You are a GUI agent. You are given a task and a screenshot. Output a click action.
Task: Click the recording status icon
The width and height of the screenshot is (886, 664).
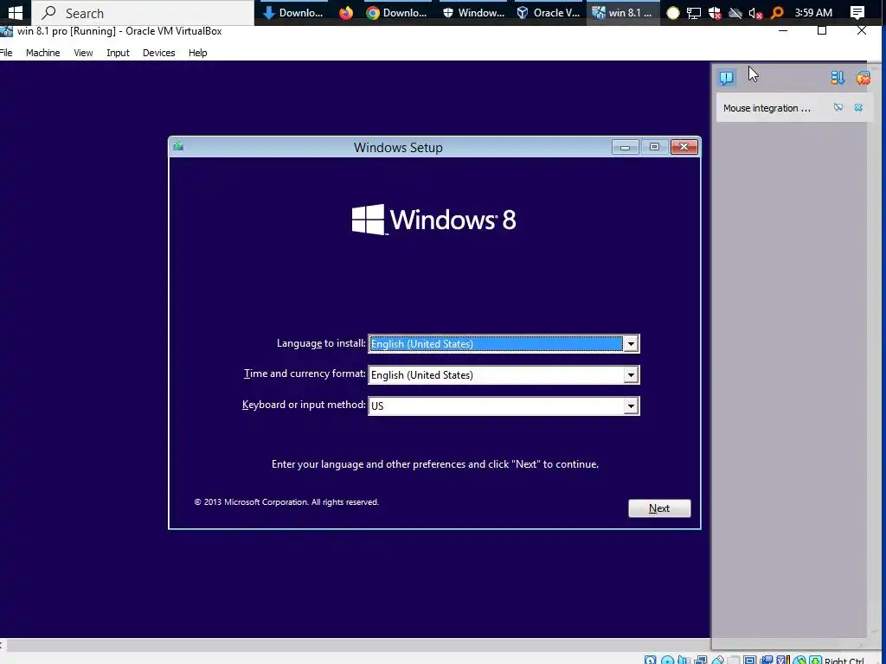pyautogui.click(x=767, y=660)
